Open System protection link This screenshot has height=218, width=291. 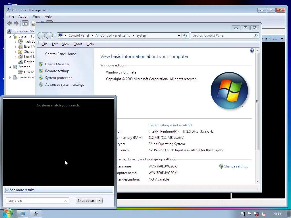pyautogui.click(x=59, y=78)
